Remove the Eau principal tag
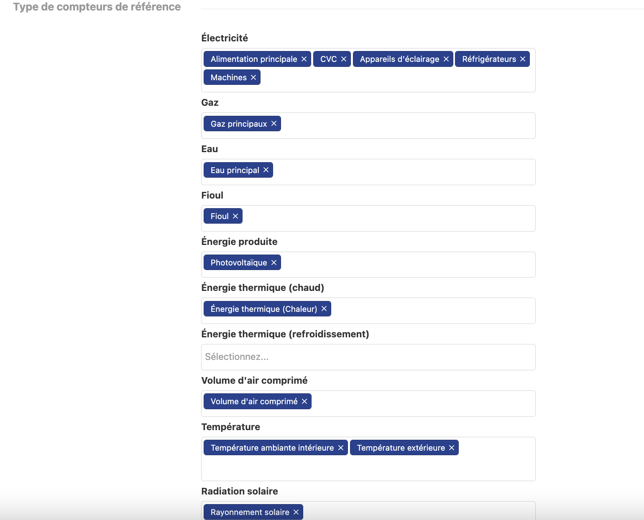Viewport: 644px width, 520px height. pyautogui.click(x=266, y=170)
